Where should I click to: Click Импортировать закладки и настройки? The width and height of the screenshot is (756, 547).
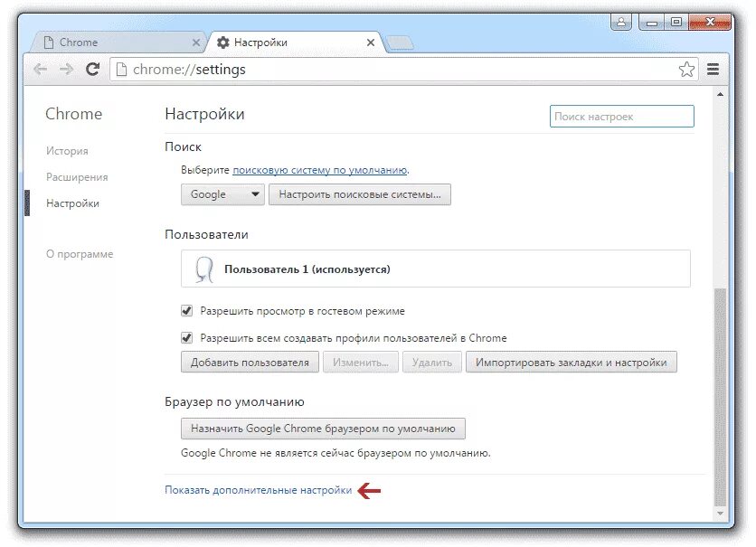point(572,362)
